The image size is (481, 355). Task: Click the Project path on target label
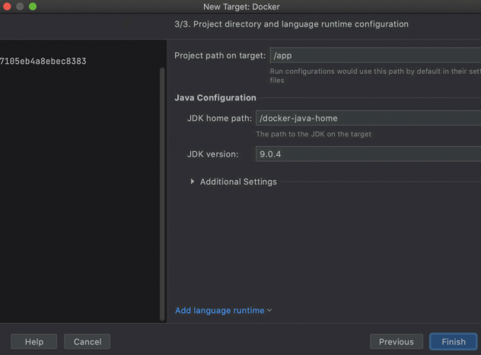(220, 55)
